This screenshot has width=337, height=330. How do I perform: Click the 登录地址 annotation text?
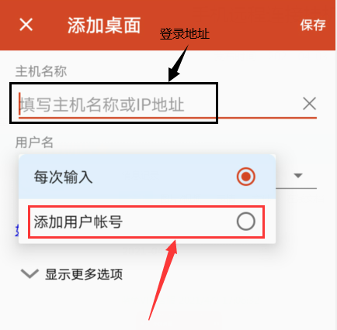tap(184, 34)
